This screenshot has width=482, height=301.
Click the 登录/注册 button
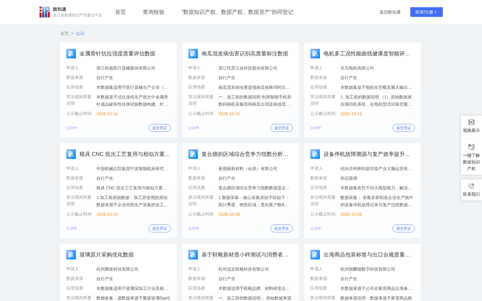click(427, 12)
